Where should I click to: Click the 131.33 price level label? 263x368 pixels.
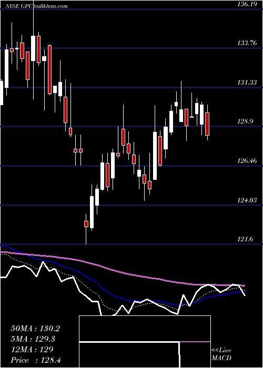[x=247, y=83]
